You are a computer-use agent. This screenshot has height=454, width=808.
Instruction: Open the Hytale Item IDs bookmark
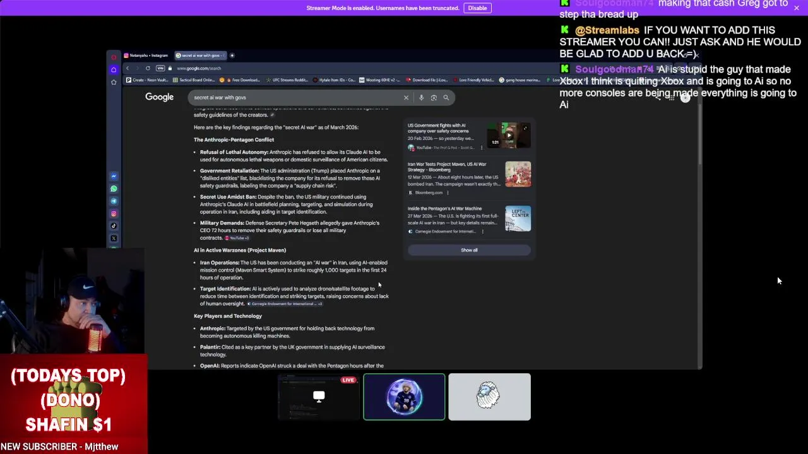(335, 80)
